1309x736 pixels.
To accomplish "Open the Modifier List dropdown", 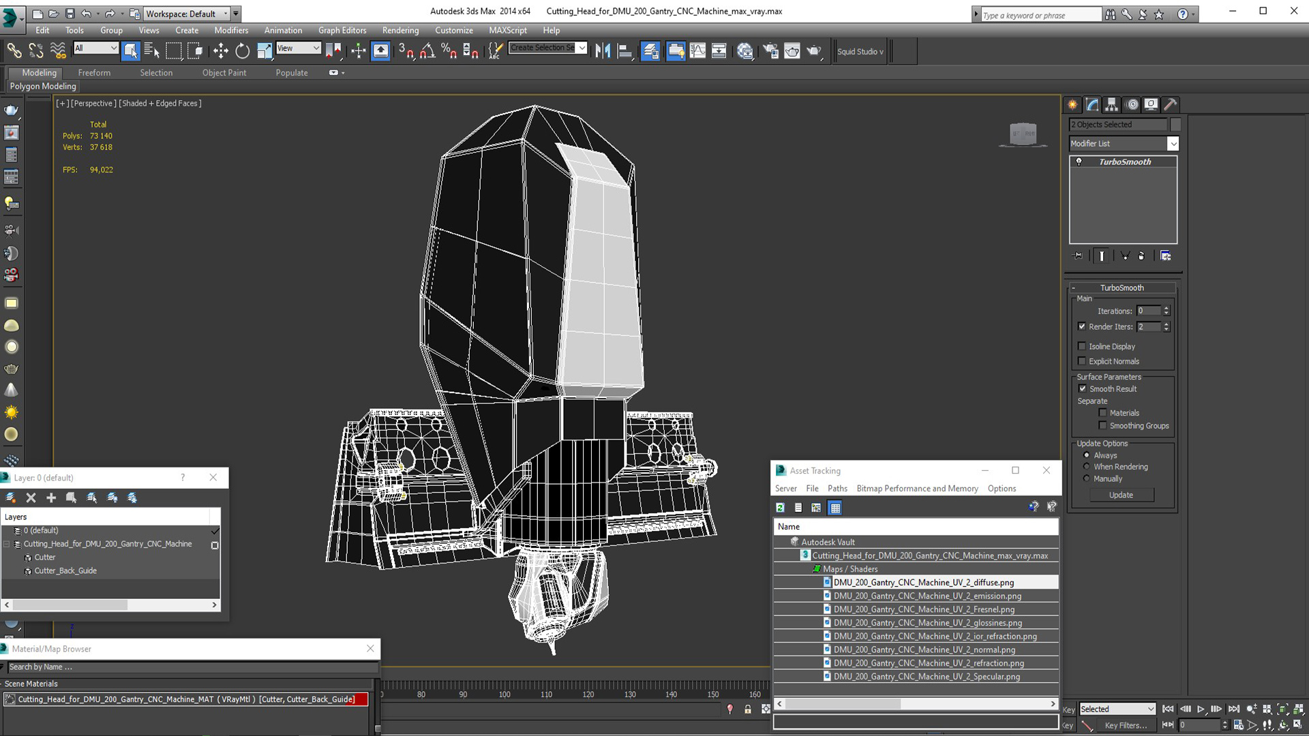I will coord(1173,144).
